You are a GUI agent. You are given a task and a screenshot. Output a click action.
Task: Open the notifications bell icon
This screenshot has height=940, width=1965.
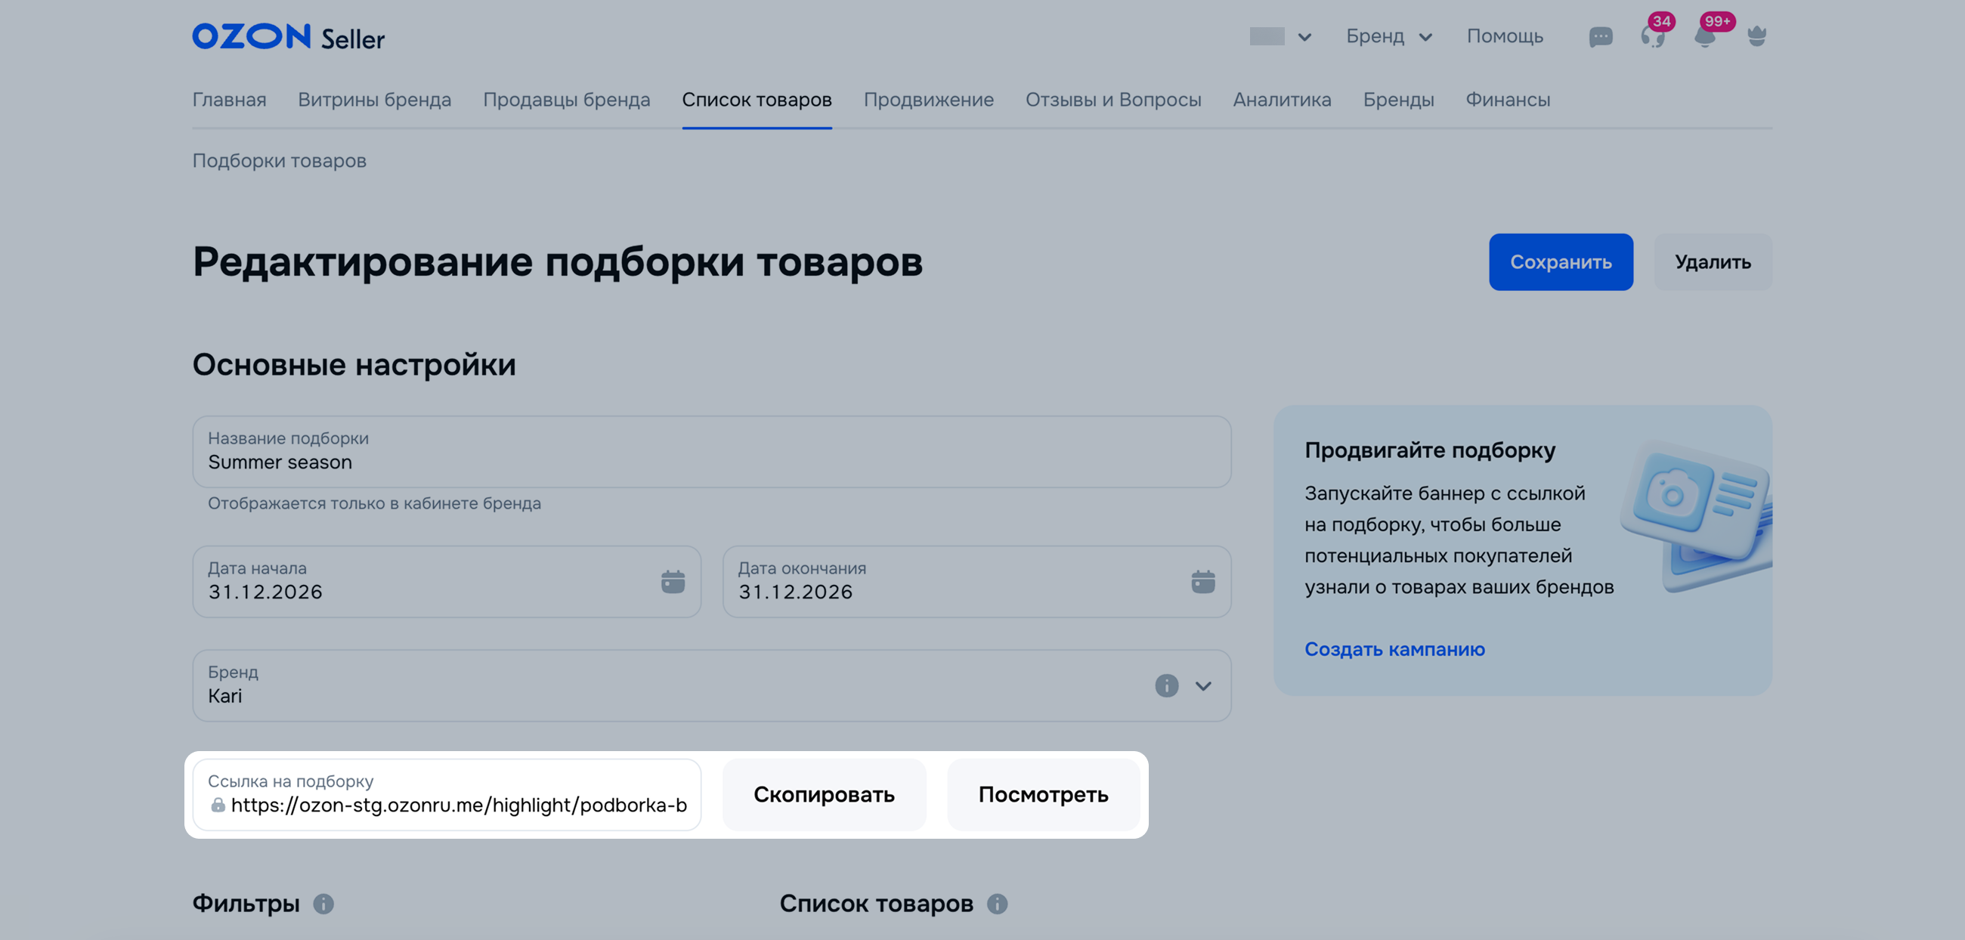[1705, 36]
